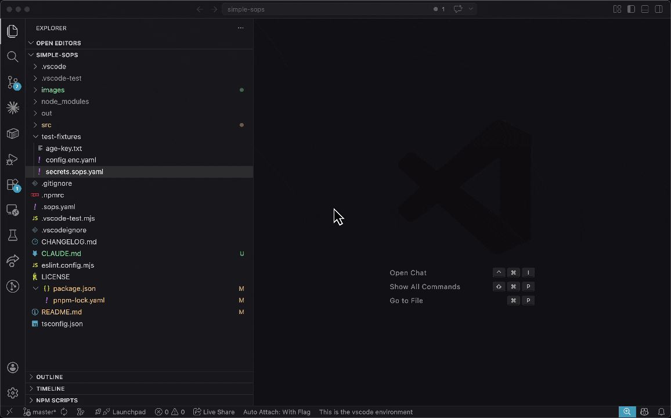Toggle the secondary side bar
671x418 pixels.
click(x=659, y=9)
